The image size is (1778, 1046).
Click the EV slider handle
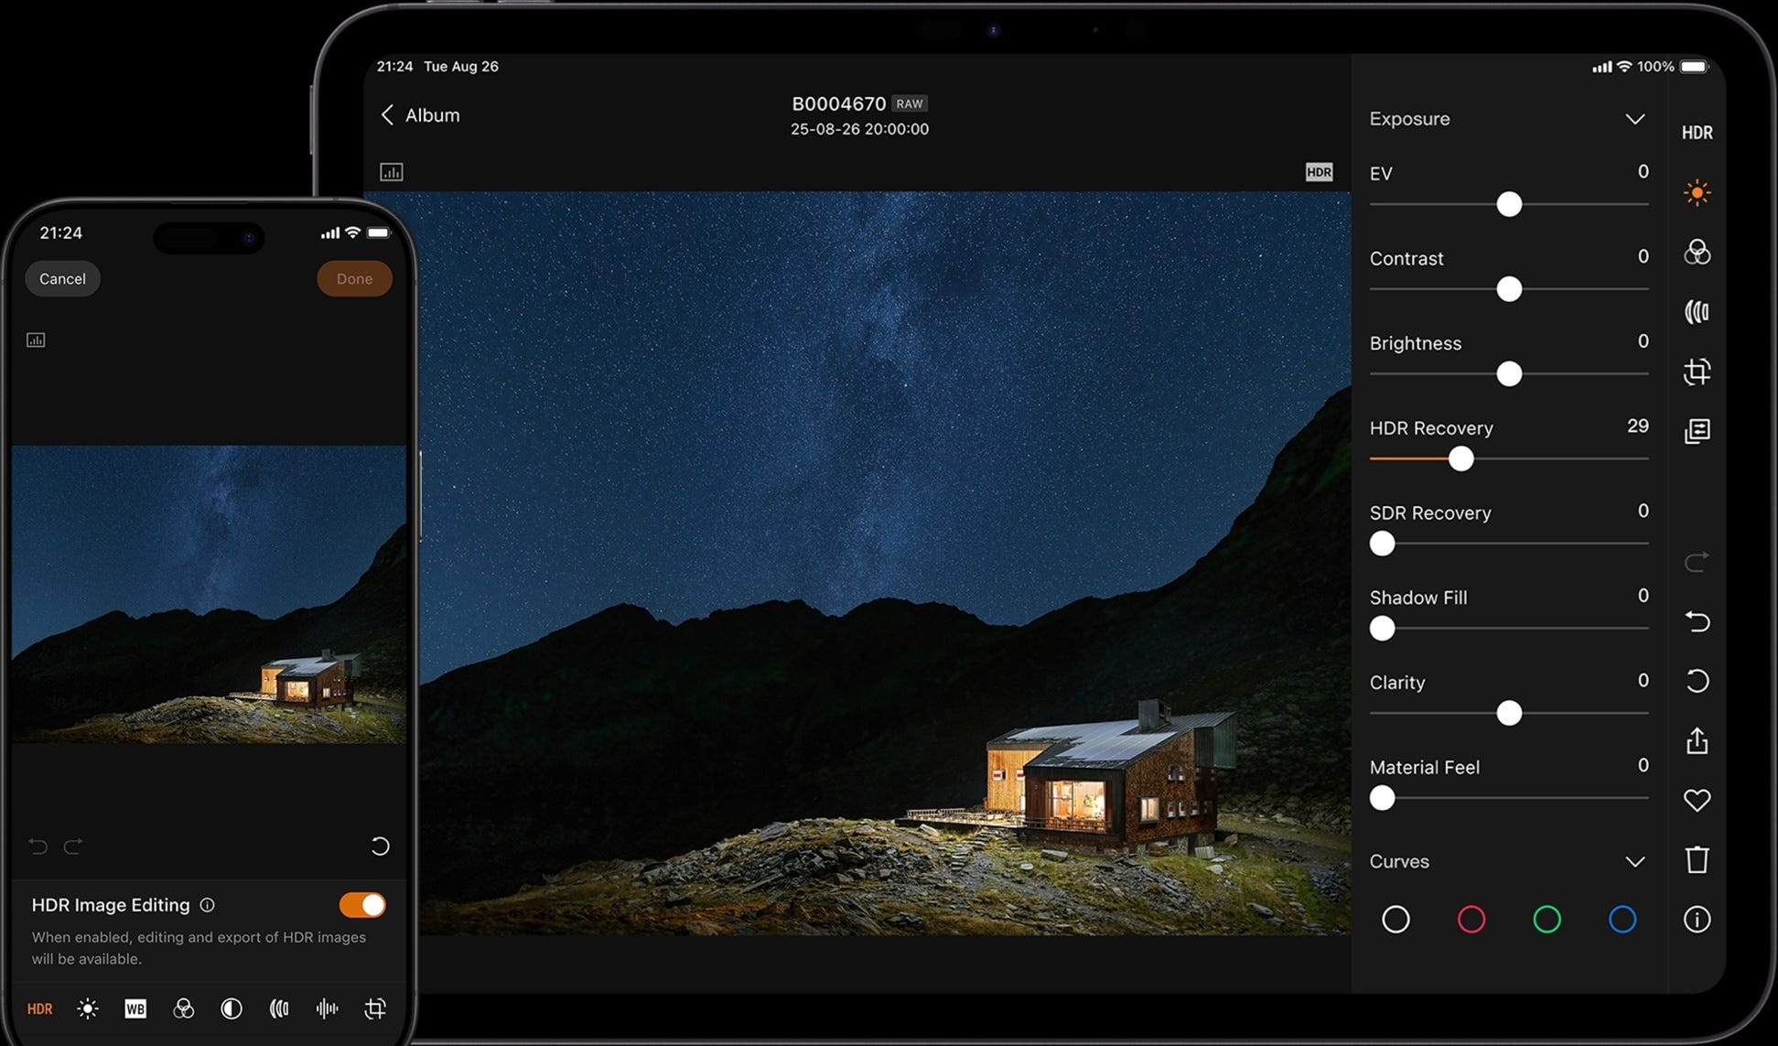click(x=1509, y=204)
